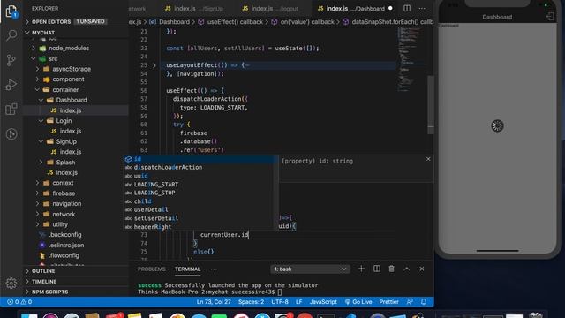Click the Split Editor Right icon

pyautogui.click(x=407, y=8)
